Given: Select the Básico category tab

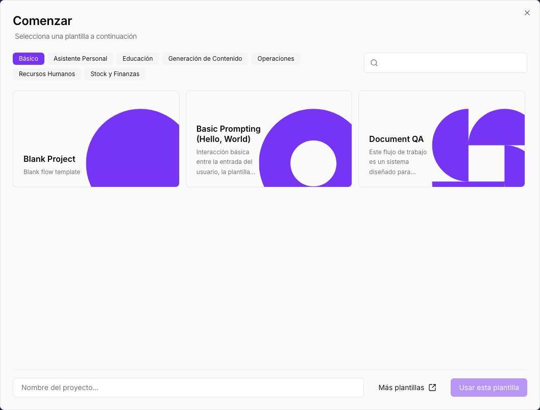Looking at the screenshot, I should point(29,59).
